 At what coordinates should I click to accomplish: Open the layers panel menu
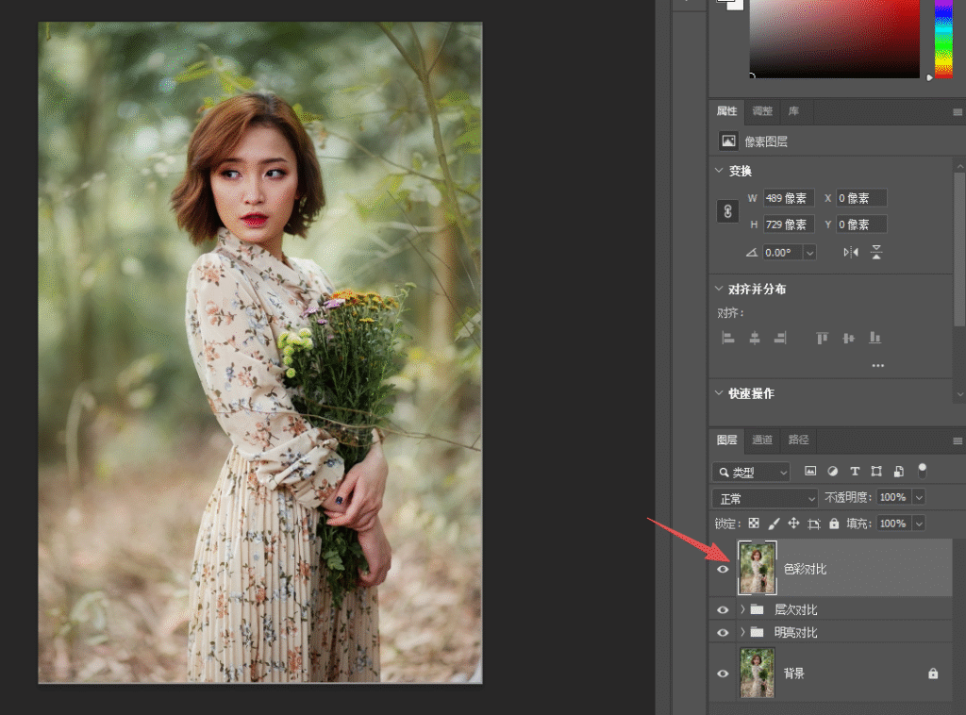click(958, 441)
